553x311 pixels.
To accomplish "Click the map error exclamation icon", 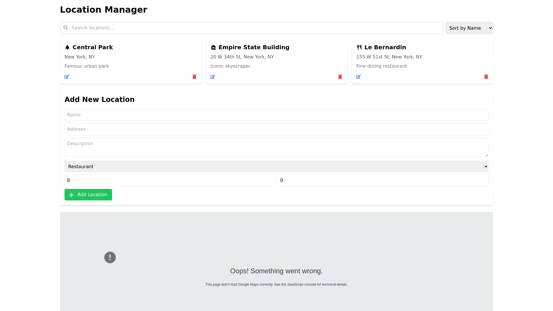I will 110,257.
